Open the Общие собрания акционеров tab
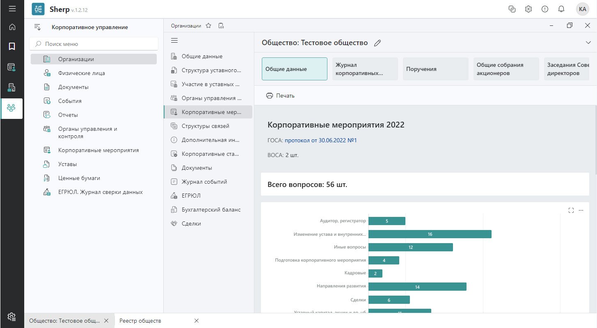 click(506, 69)
